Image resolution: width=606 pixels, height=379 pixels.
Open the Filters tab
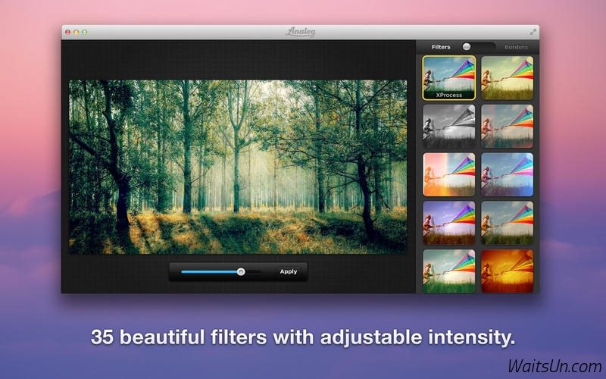(441, 47)
